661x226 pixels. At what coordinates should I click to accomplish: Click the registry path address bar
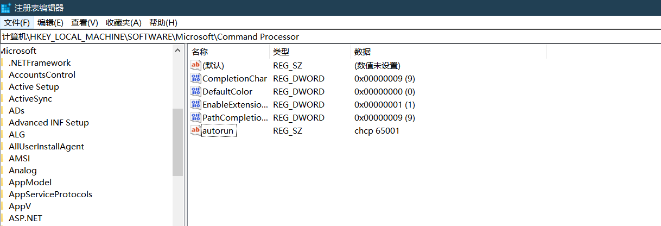coord(330,37)
